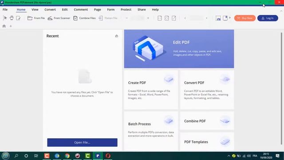Click the zoom in plus button
The width and height of the screenshot is (284, 160).
click(148, 18)
